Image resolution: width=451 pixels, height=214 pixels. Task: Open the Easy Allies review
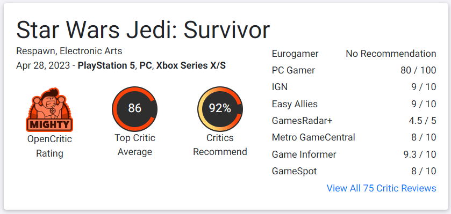[354, 104]
